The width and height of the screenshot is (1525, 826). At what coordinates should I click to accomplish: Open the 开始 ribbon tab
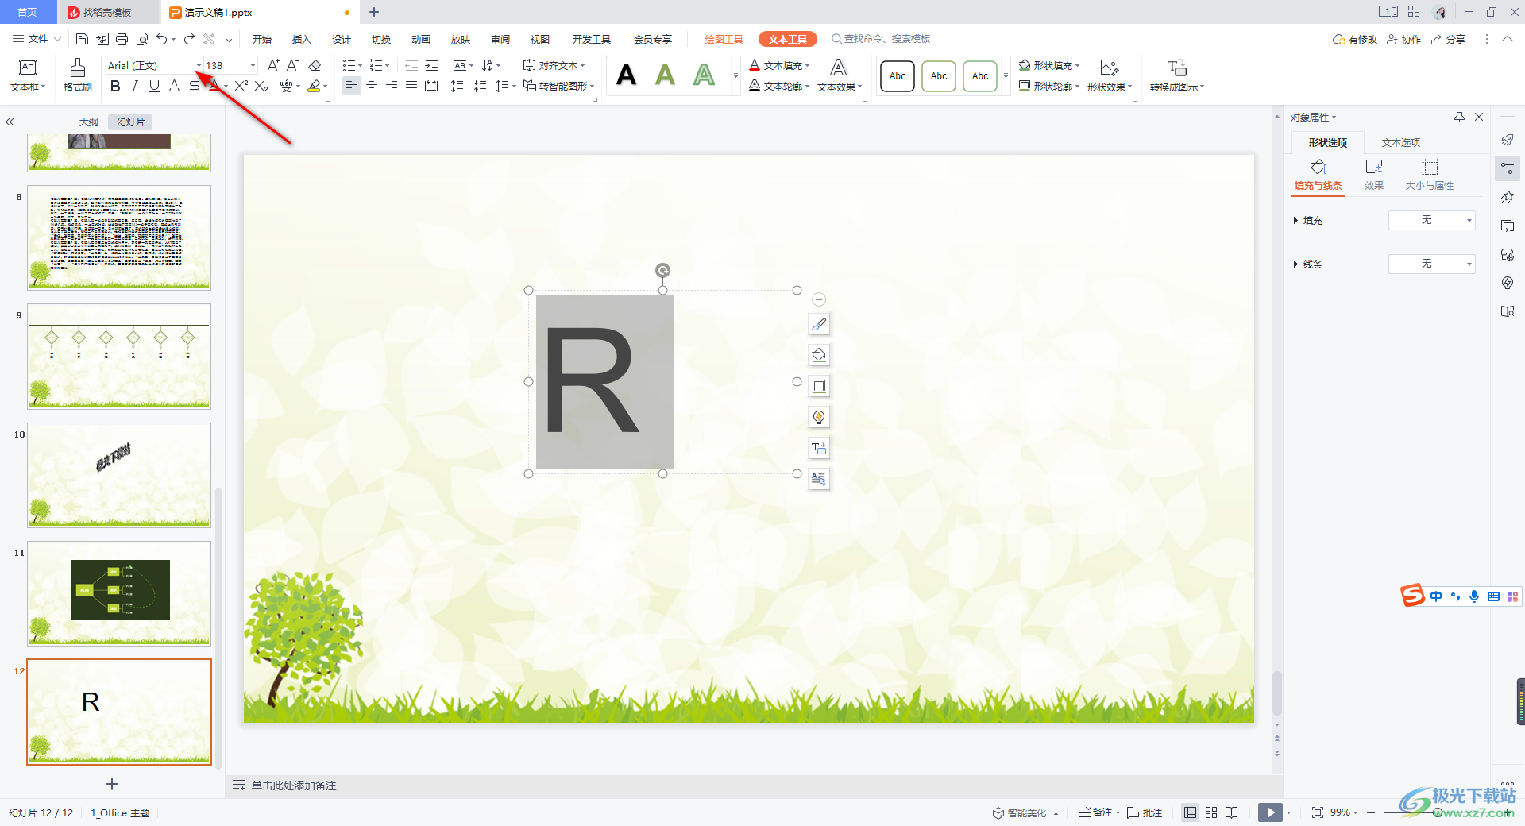tap(262, 39)
